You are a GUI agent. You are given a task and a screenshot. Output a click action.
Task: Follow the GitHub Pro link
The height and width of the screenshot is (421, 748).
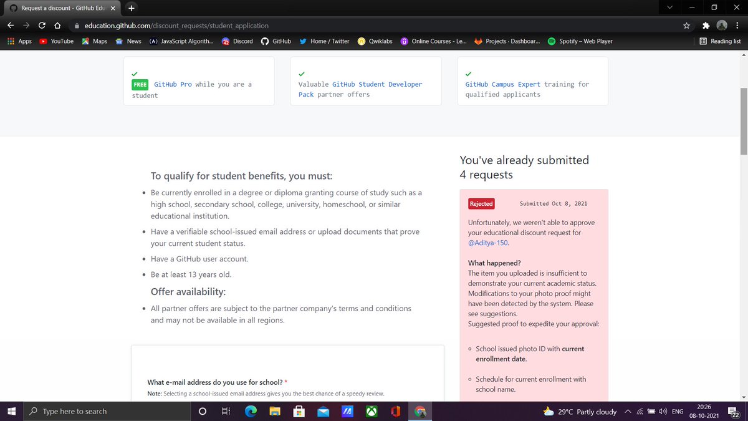pyautogui.click(x=173, y=84)
